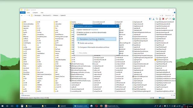Open recent locations dropdown beside forward arrow

(x=27, y=16)
